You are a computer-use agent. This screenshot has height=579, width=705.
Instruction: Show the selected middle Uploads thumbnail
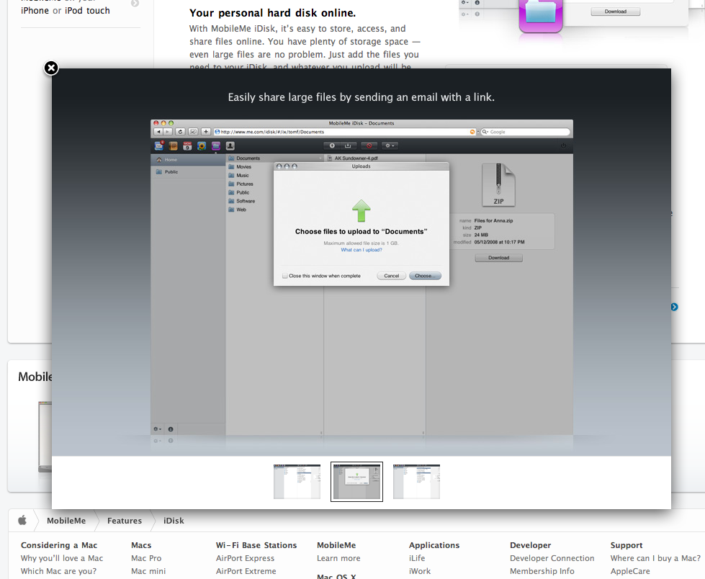[356, 482]
